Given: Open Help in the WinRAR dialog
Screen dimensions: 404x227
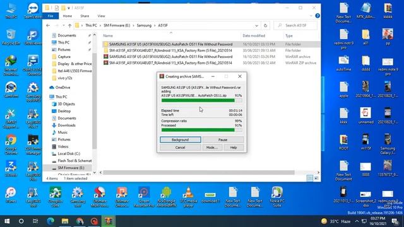Looking at the screenshot, I should click(x=234, y=148).
